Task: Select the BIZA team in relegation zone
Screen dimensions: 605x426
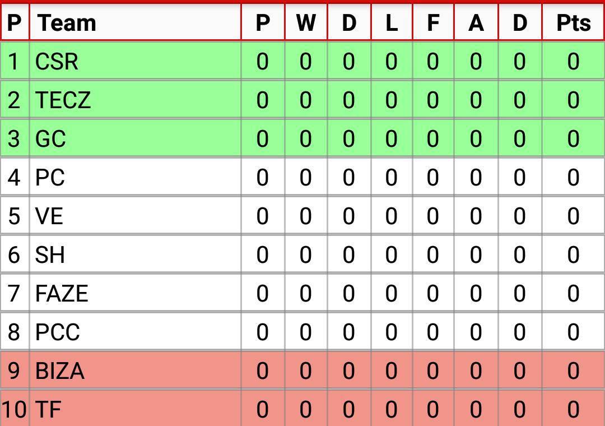Action: pyautogui.click(x=60, y=371)
